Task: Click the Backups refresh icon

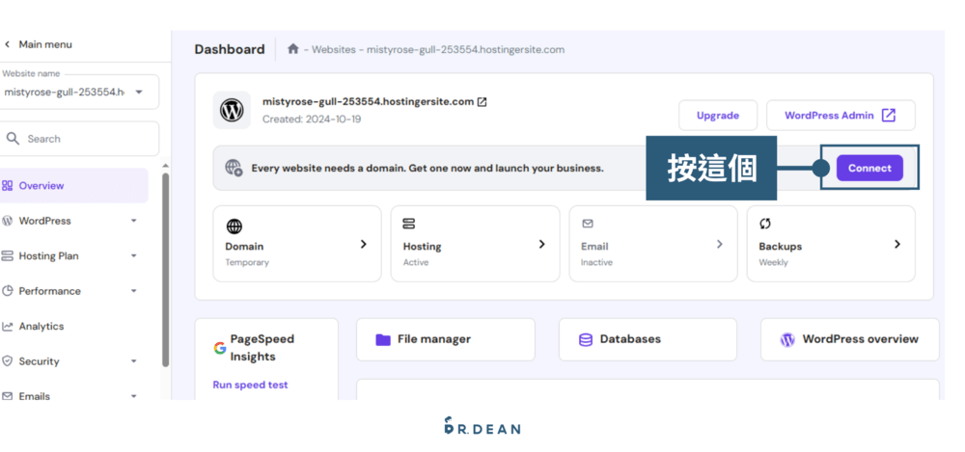Action: coord(765,224)
